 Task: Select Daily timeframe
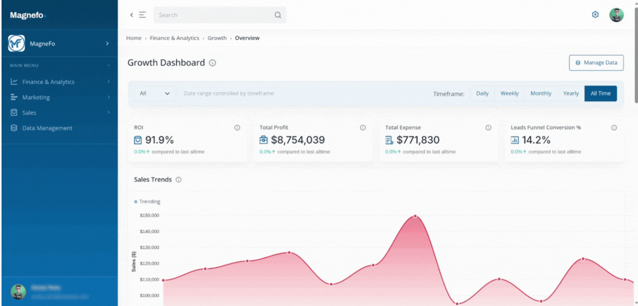(x=482, y=93)
